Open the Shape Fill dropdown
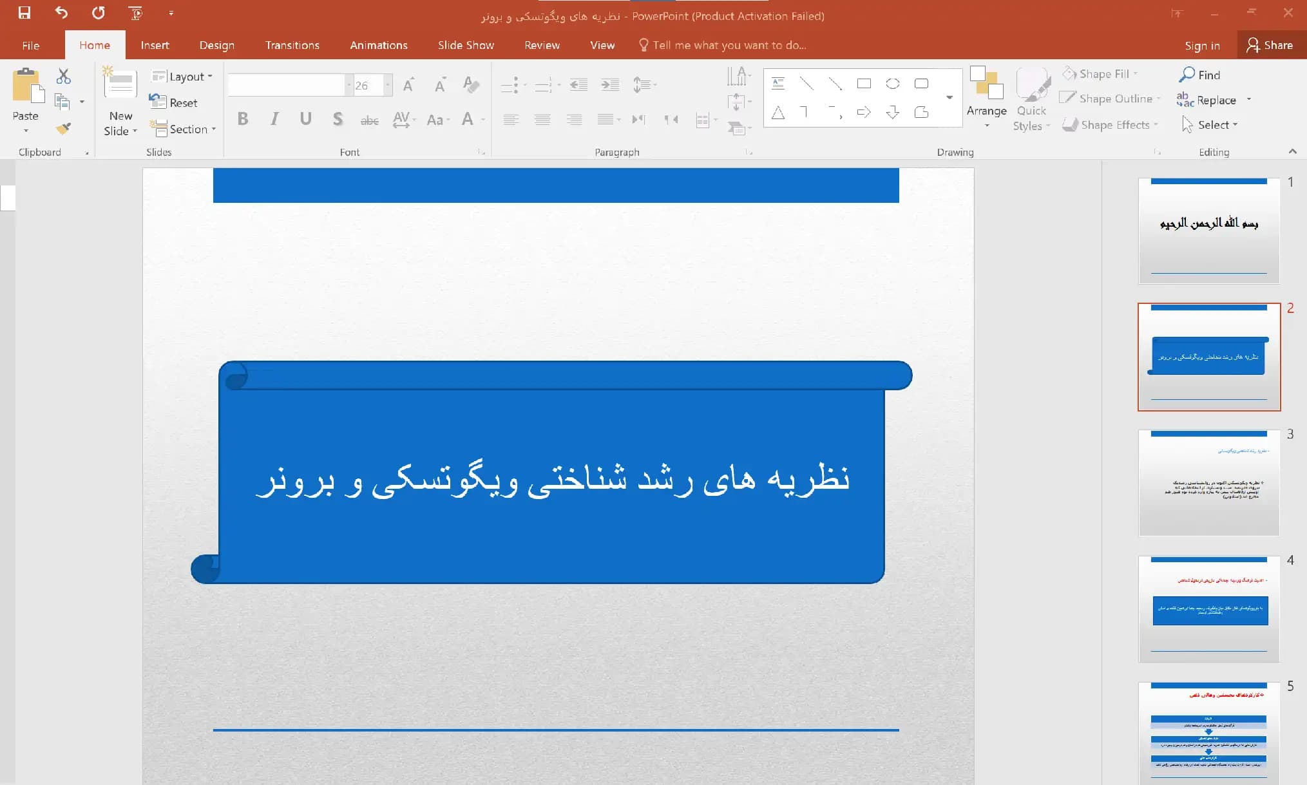The height and width of the screenshot is (785, 1307). coord(1100,74)
